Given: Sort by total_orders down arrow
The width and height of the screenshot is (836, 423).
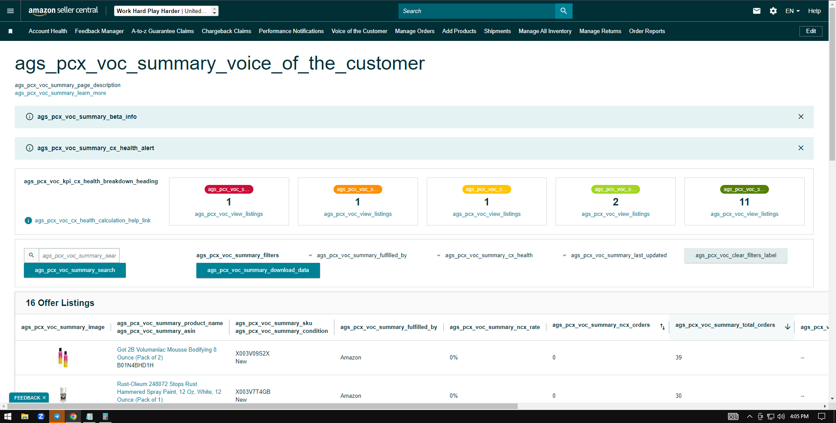Looking at the screenshot, I should click(787, 327).
